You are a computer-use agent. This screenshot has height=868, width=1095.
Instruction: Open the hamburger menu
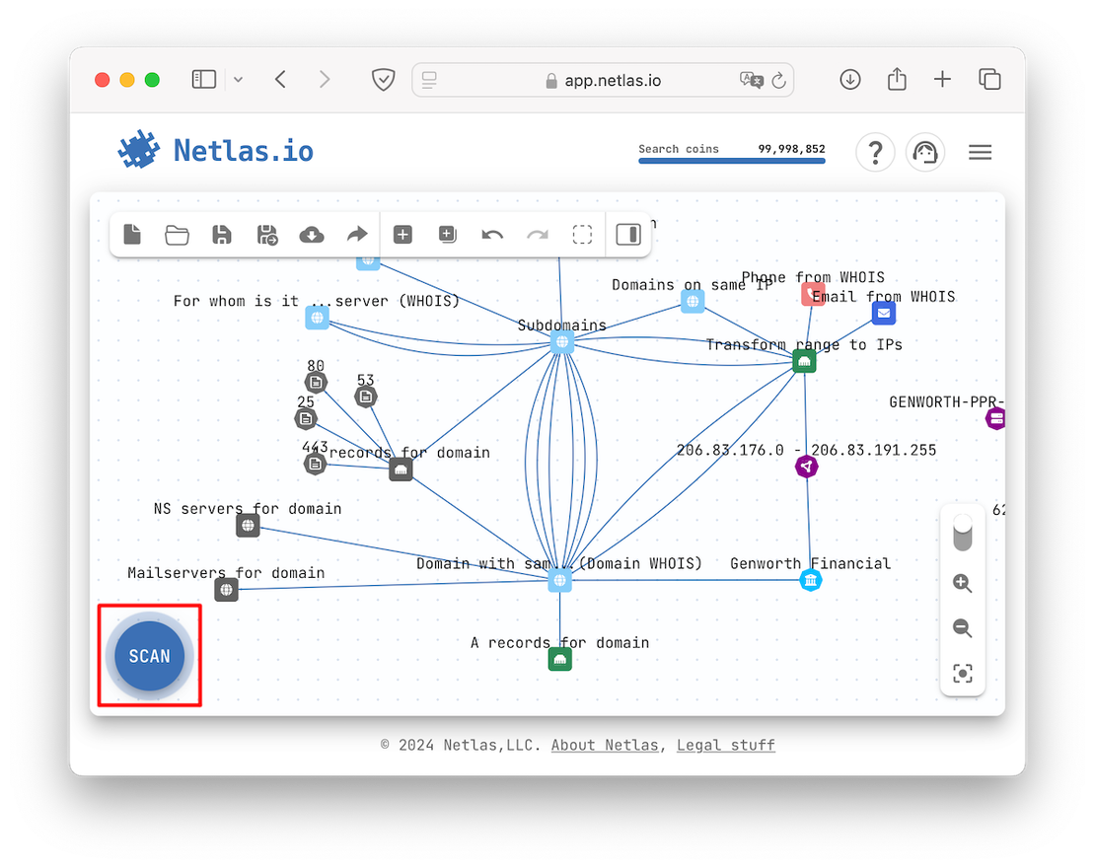coord(980,152)
